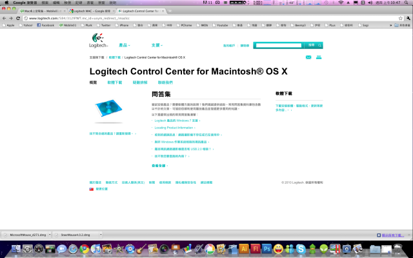The image size is (413, 258).
Task: Click the 軟體下載 breadcrumb link
Action: tap(115, 57)
